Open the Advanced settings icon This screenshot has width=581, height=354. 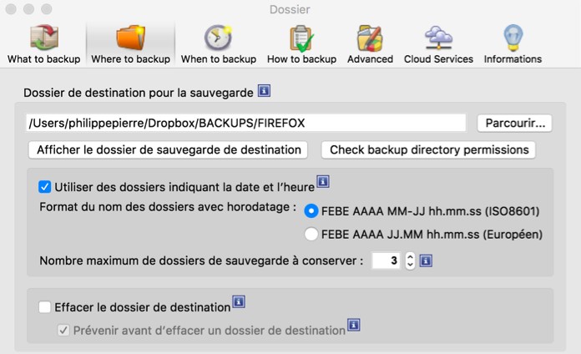click(370, 38)
